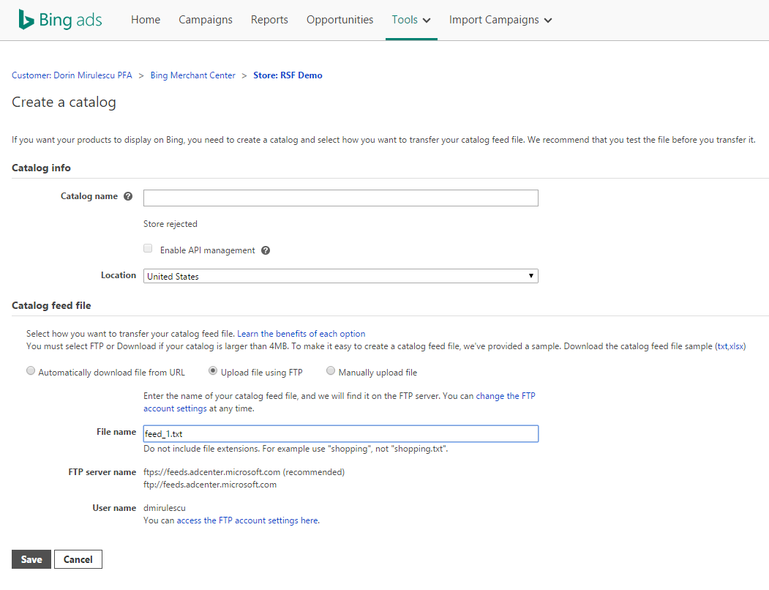Click the Catalog name input field
The height and width of the screenshot is (590, 769).
[340, 198]
